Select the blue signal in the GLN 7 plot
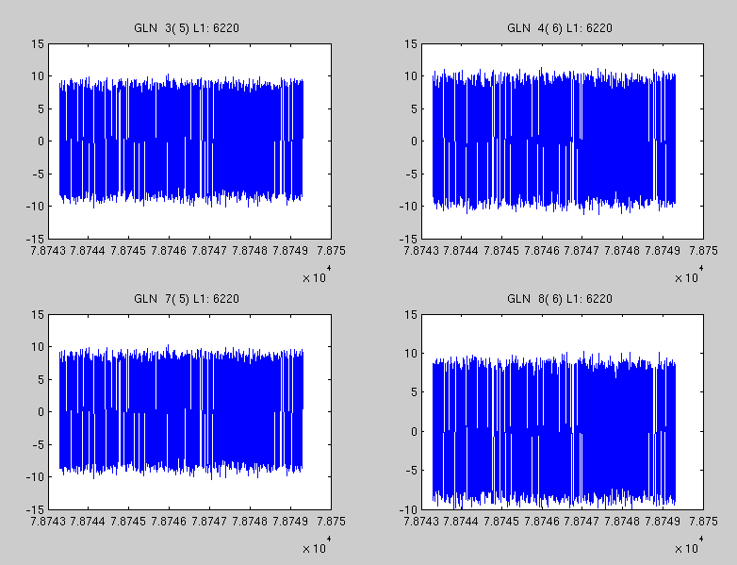This screenshot has width=737, height=565. pos(181,411)
